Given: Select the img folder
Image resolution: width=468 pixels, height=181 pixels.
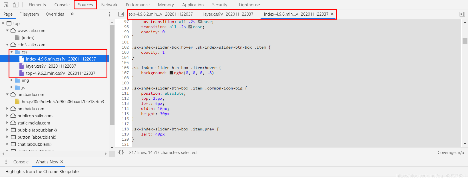Looking at the screenshot, I should (x=25, y=80).
